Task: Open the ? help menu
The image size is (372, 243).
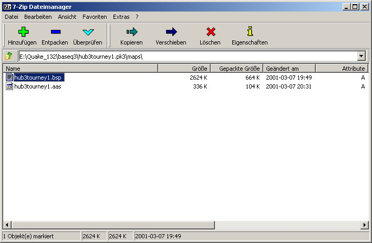Action: point(137,17)
